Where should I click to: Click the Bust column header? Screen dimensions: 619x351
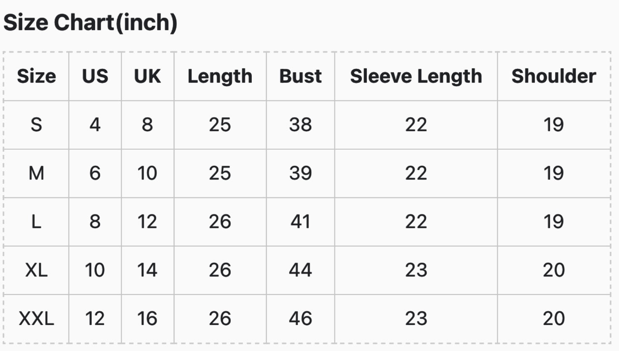[x=300, y=77]
